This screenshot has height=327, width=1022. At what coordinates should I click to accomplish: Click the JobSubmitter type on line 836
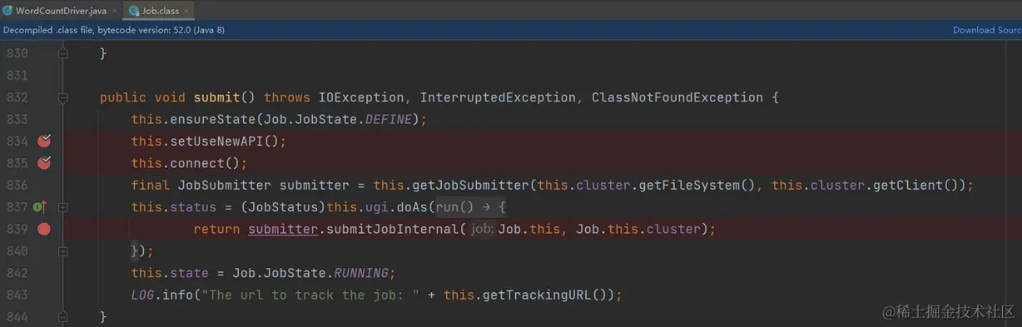click(x=225, y=185)
